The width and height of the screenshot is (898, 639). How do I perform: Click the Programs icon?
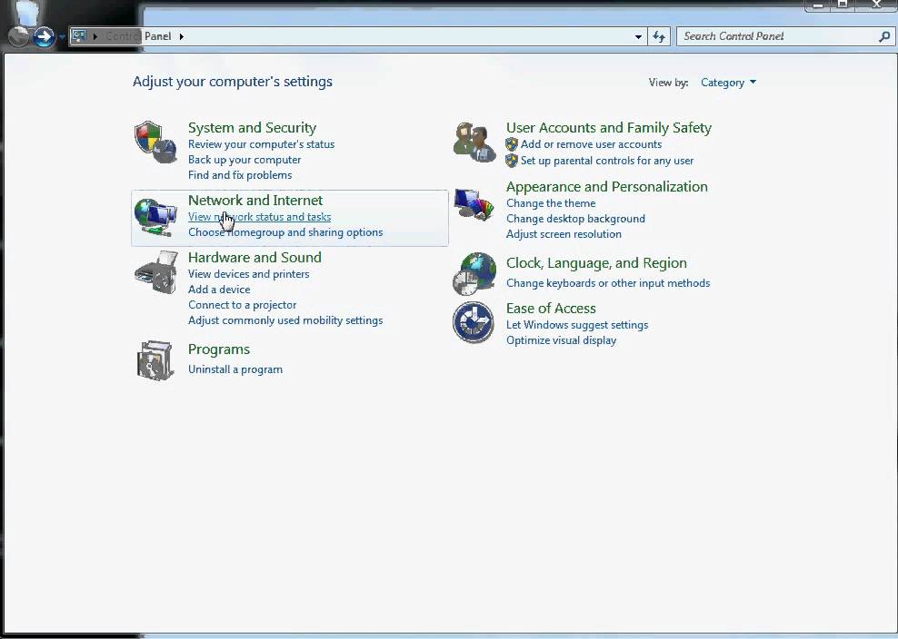coord(155,360)
